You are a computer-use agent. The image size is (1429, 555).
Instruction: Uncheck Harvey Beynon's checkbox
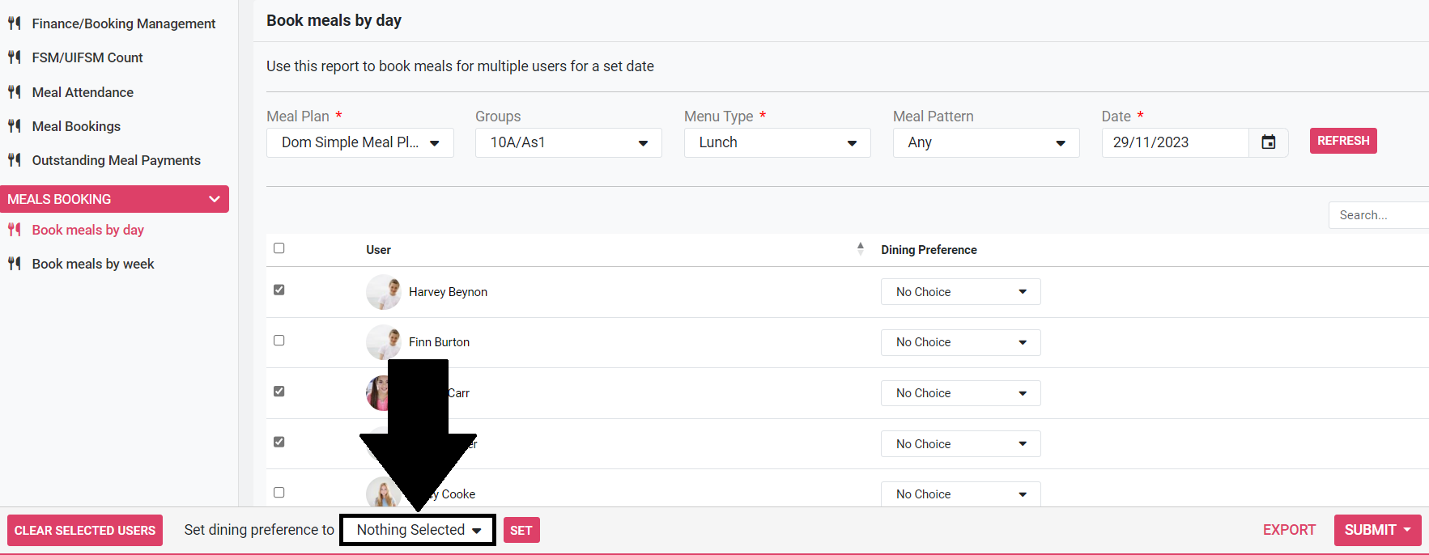pos(279,290)
